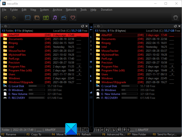Select Windows10Upgrade folder in left panel
The width and height of the screenshot is (182, 137).
[x=44, y=82]
